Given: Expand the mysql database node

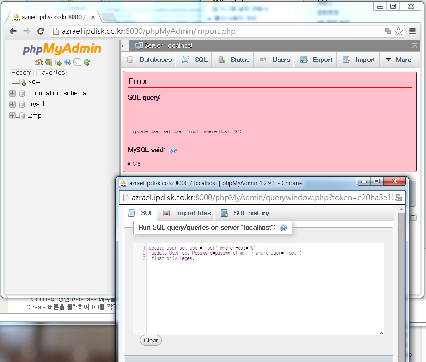Looking at the screenshot, I should point(12,104).
